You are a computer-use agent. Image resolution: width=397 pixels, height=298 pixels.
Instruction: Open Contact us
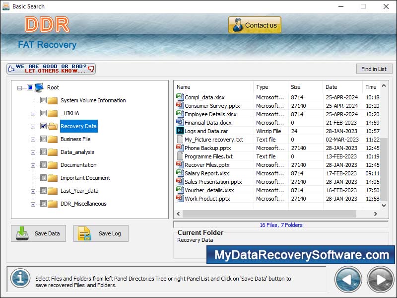tap(254, 24)
